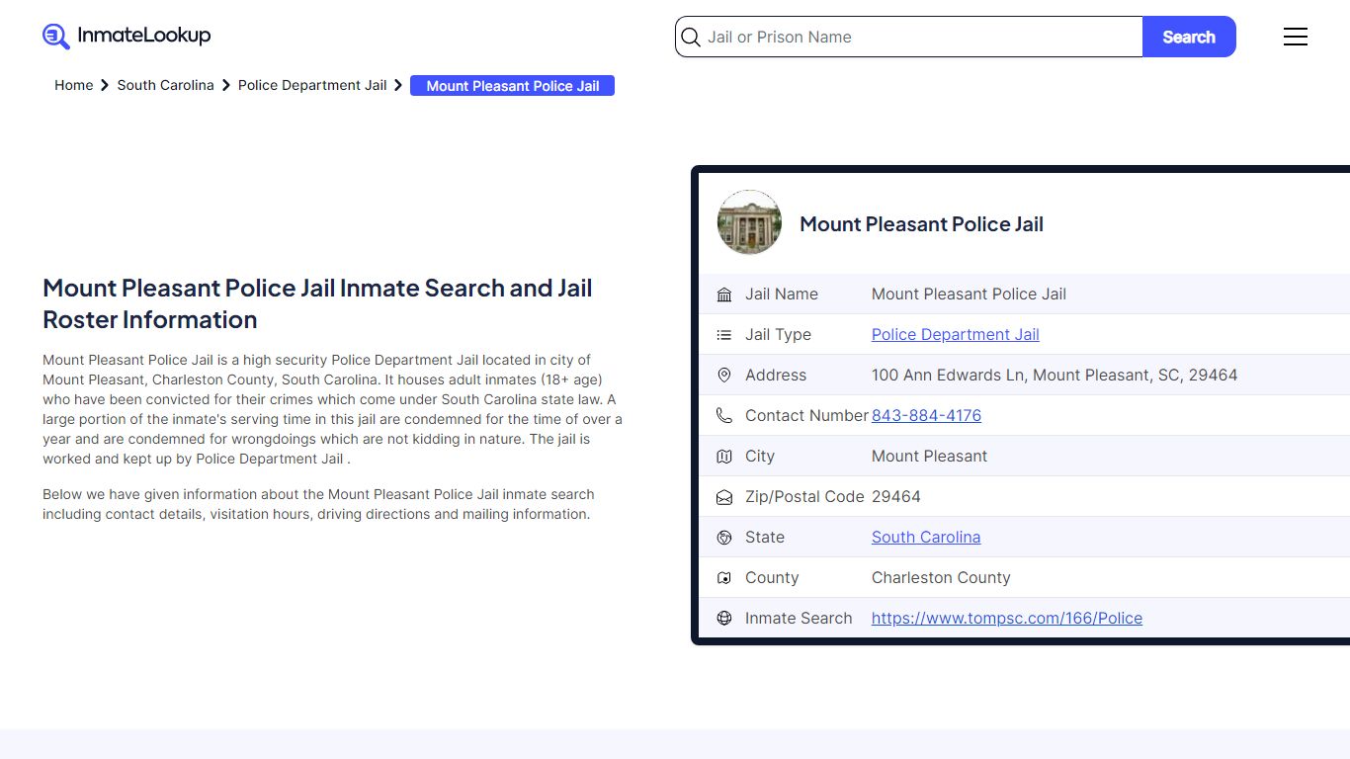This screenshot has height=759, width=1350.
Task: Click the jail building thumbnail photo
Action: 749,222
